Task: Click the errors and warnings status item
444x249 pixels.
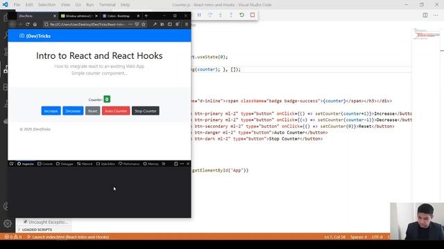Action: point(13,237)
